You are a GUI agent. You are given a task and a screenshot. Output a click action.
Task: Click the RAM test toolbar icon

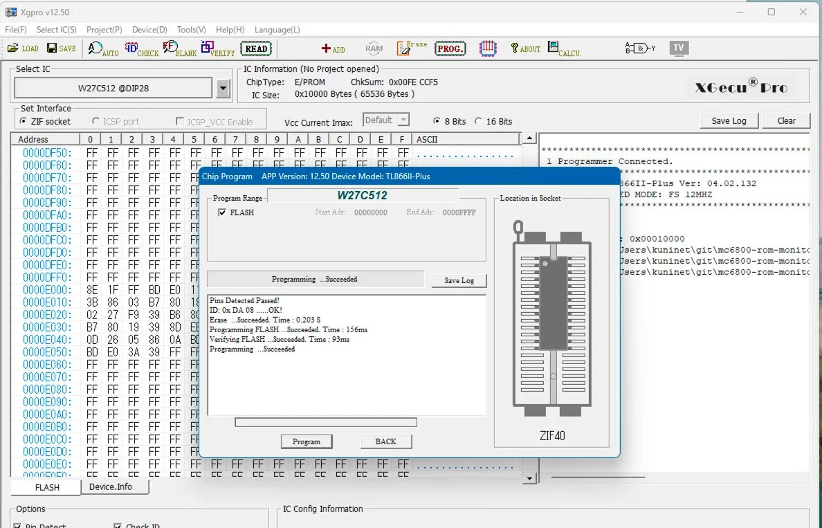click(374, 48)
